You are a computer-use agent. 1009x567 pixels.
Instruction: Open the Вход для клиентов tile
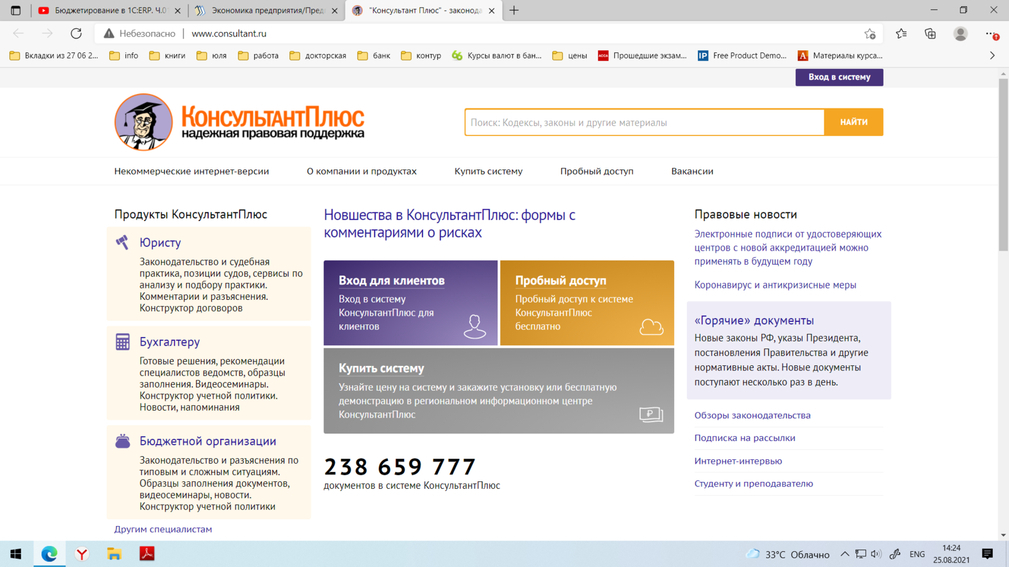click(411, 303)
